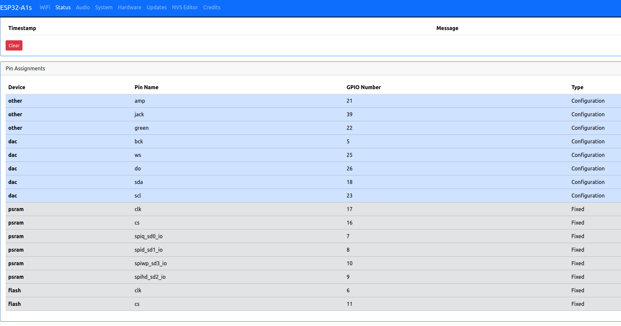Go to the System tab
The image size is (621, 326).
coord(104,7)
